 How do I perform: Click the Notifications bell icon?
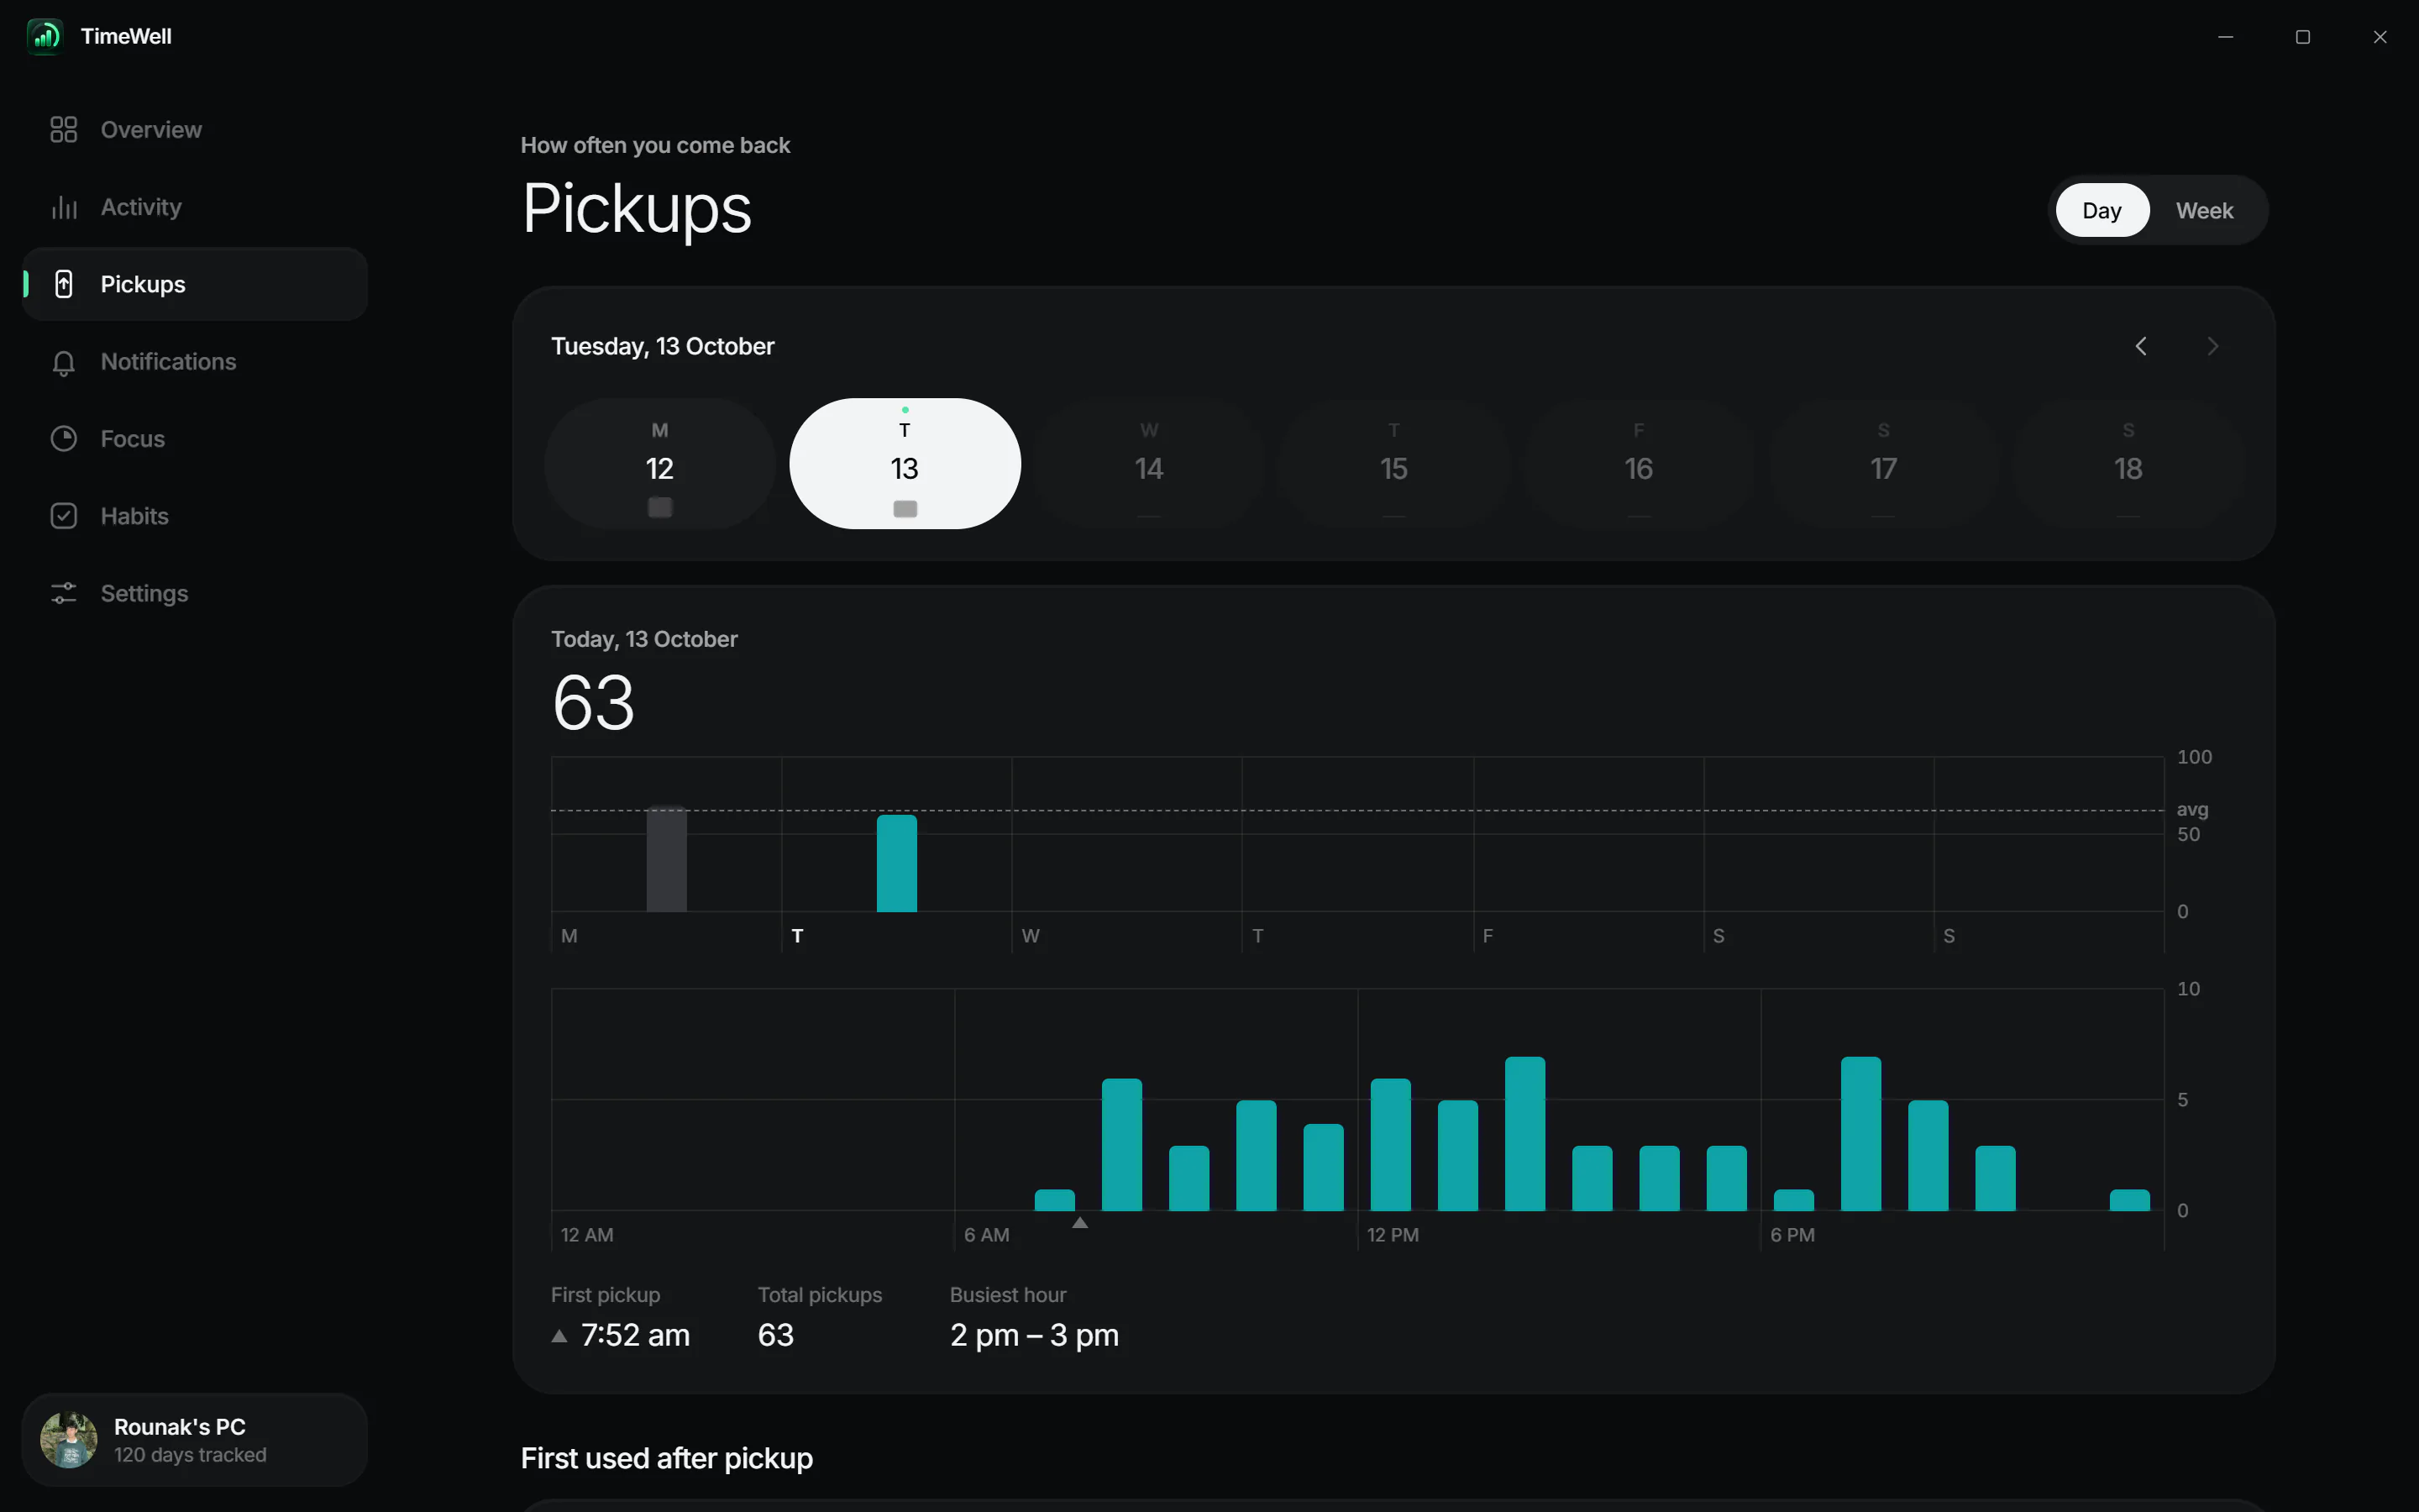pyautogui.click(x=64, y=362)
